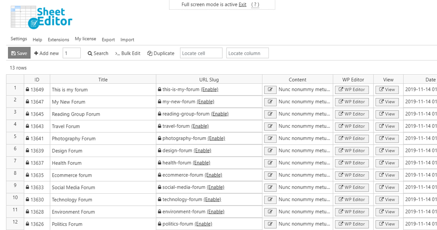Open WP Editor for Social Media Forum
The image size is (437, 230).
point(352,188)
